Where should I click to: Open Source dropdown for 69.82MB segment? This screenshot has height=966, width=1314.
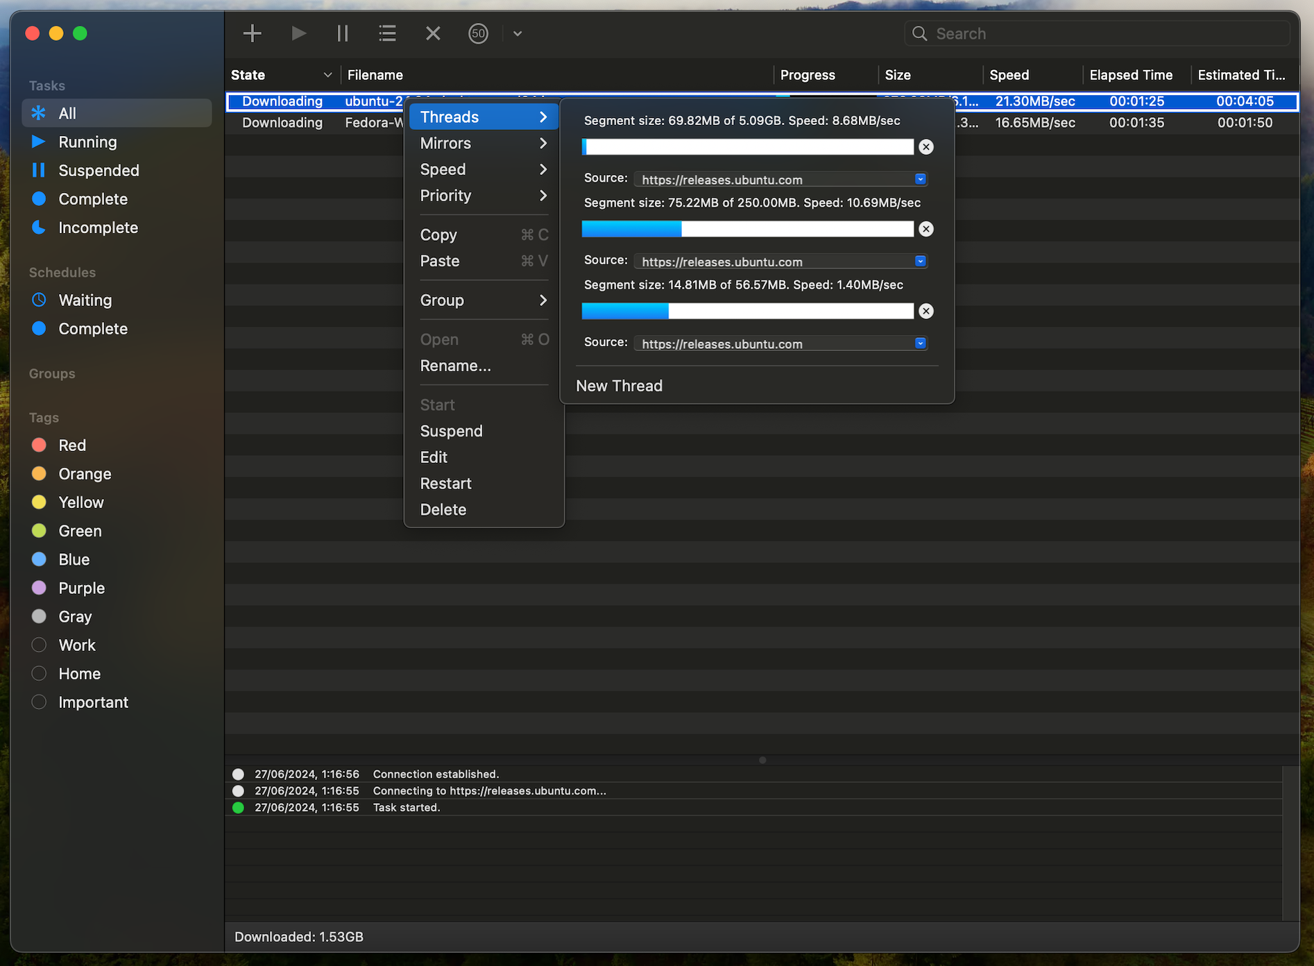pos(780,179)
